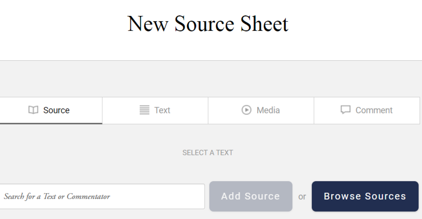
Task: Click the Add Source button
Action: [250, 196]
